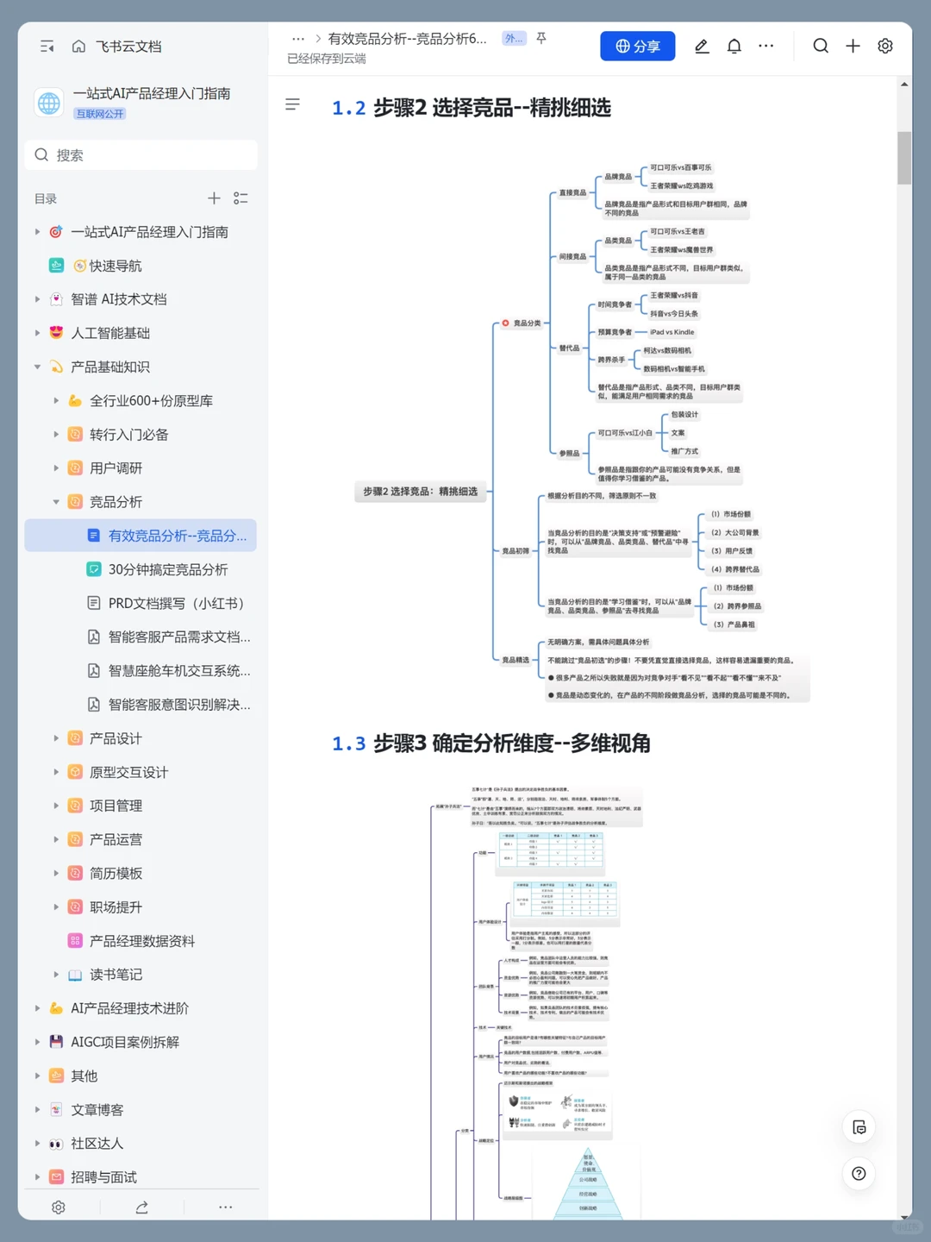Expand the AIGC项目案例拆解 section
931x1242 pixels.
(36, 1042)
